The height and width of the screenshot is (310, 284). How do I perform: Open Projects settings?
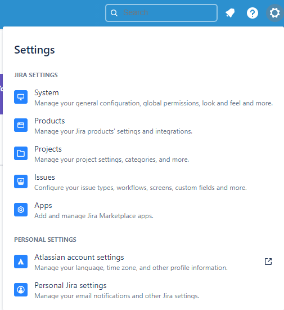143,153
